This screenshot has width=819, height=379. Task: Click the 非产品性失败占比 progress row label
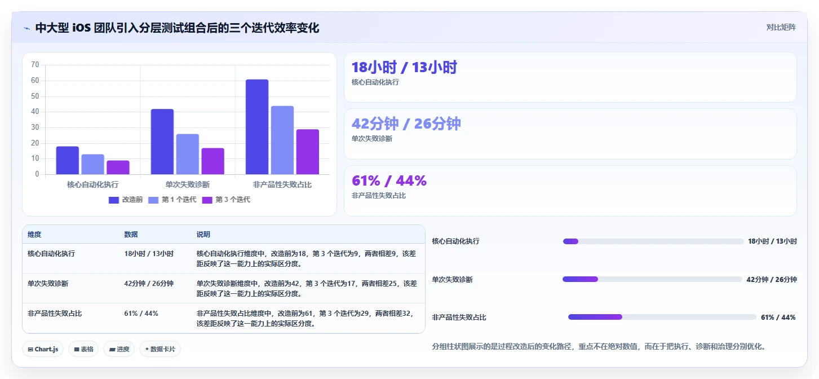click(459, 318)
